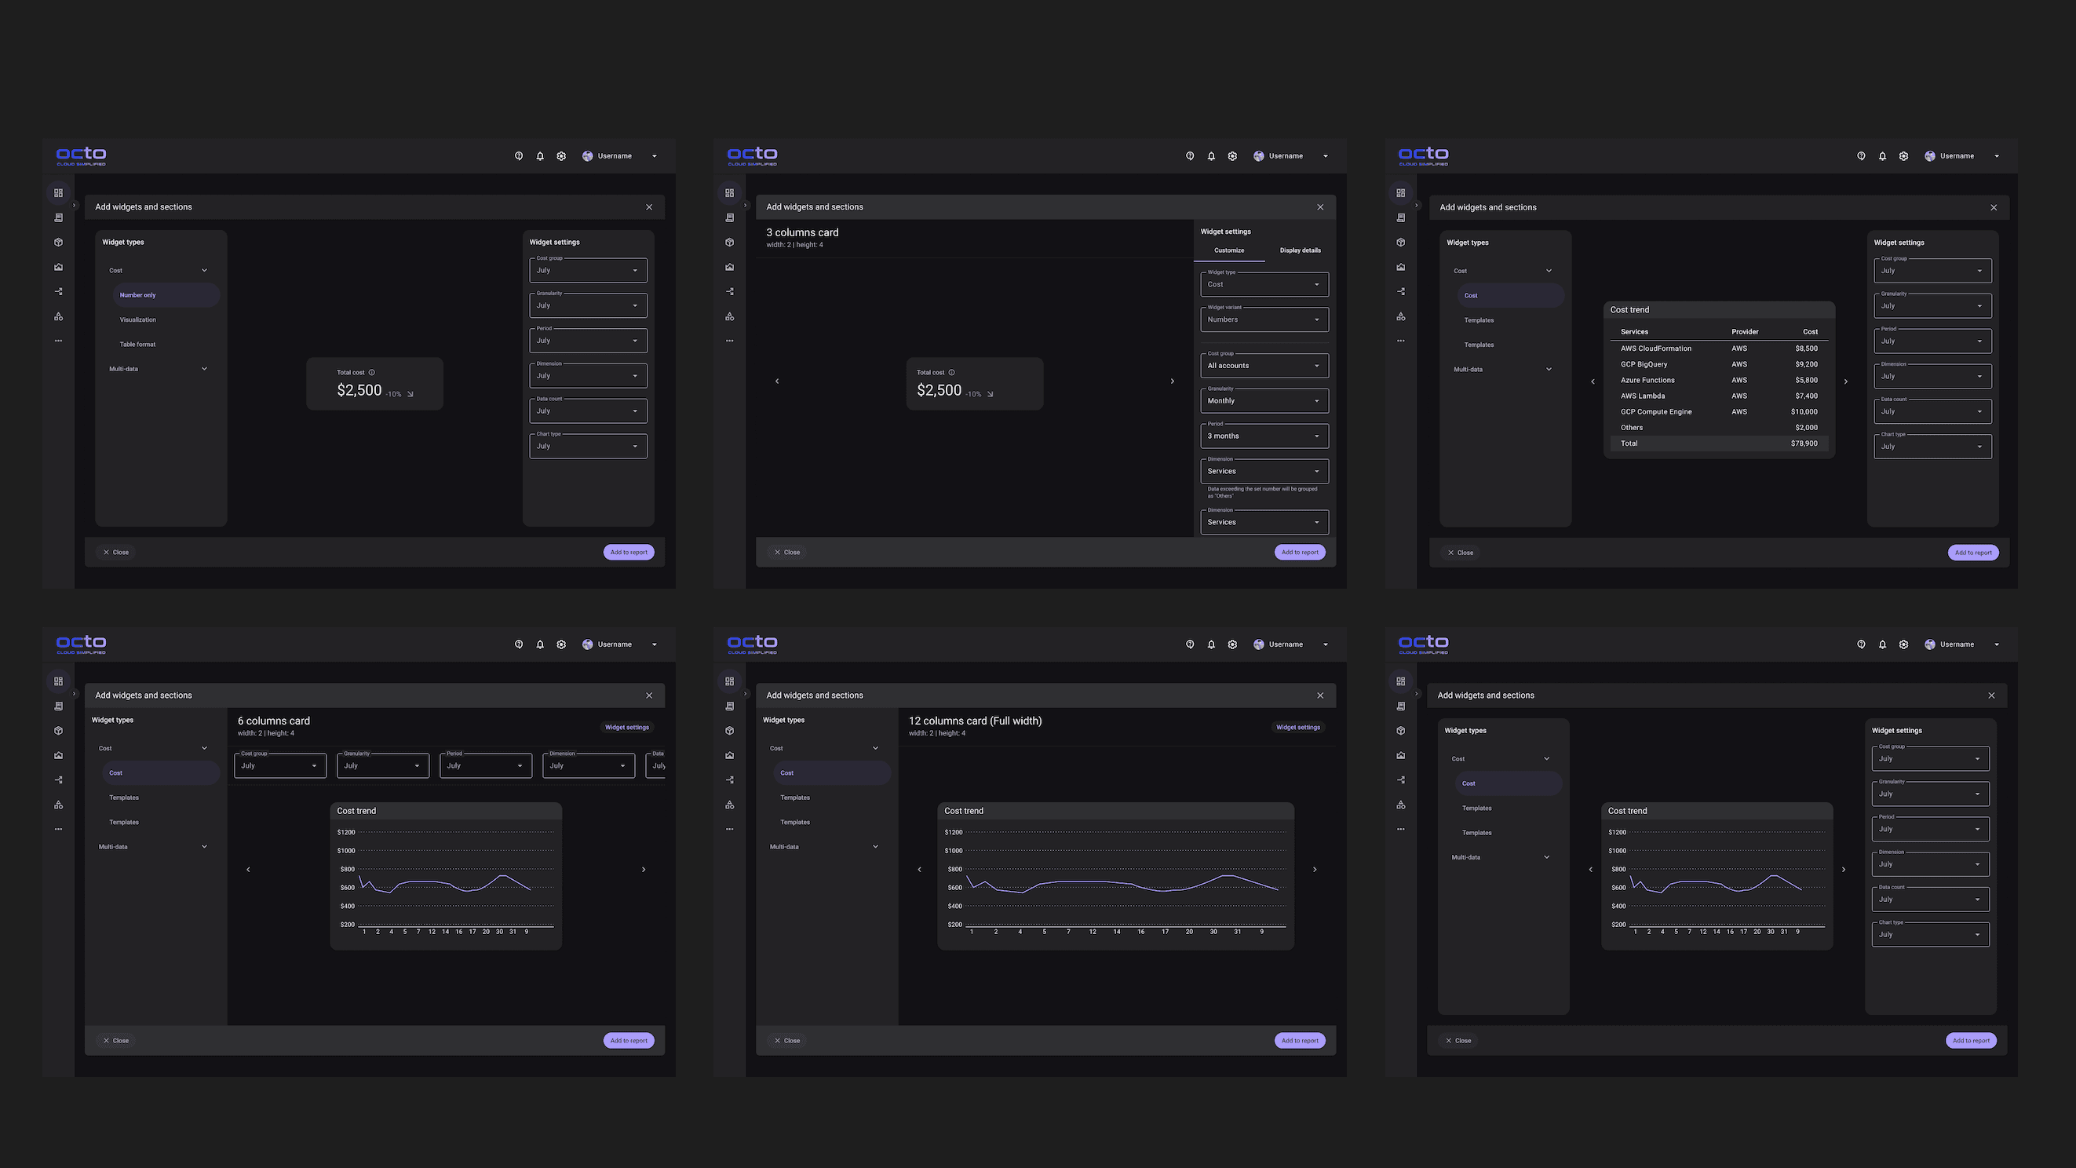
Task: Open the Widget type dropdown showing Cost
Action: tap(1264, 285)
